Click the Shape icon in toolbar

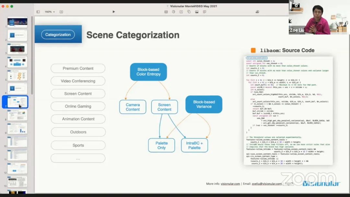point(189,12)
